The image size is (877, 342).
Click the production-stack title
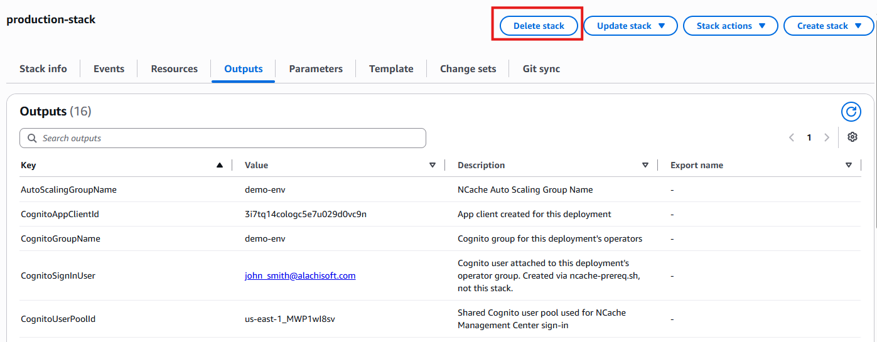pos(51,19)
